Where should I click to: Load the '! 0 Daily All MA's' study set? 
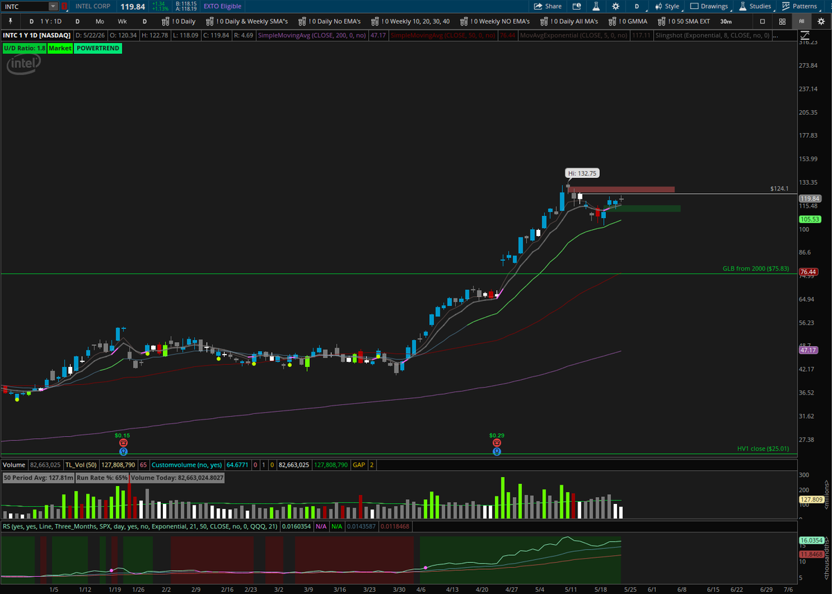[569, 21]
